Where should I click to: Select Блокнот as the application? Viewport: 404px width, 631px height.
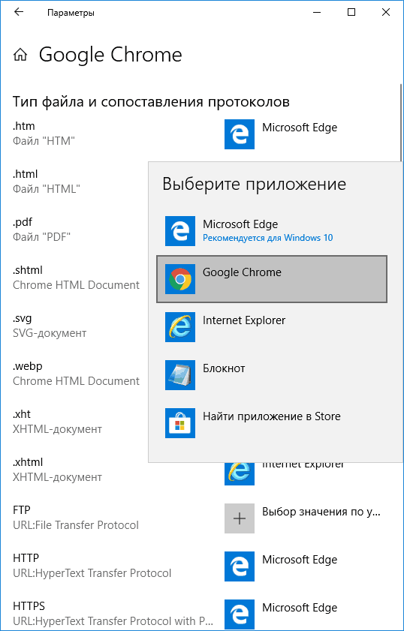click(272, 375)
